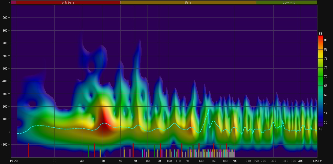Click the red top of the color scale

tap(321, 38)
